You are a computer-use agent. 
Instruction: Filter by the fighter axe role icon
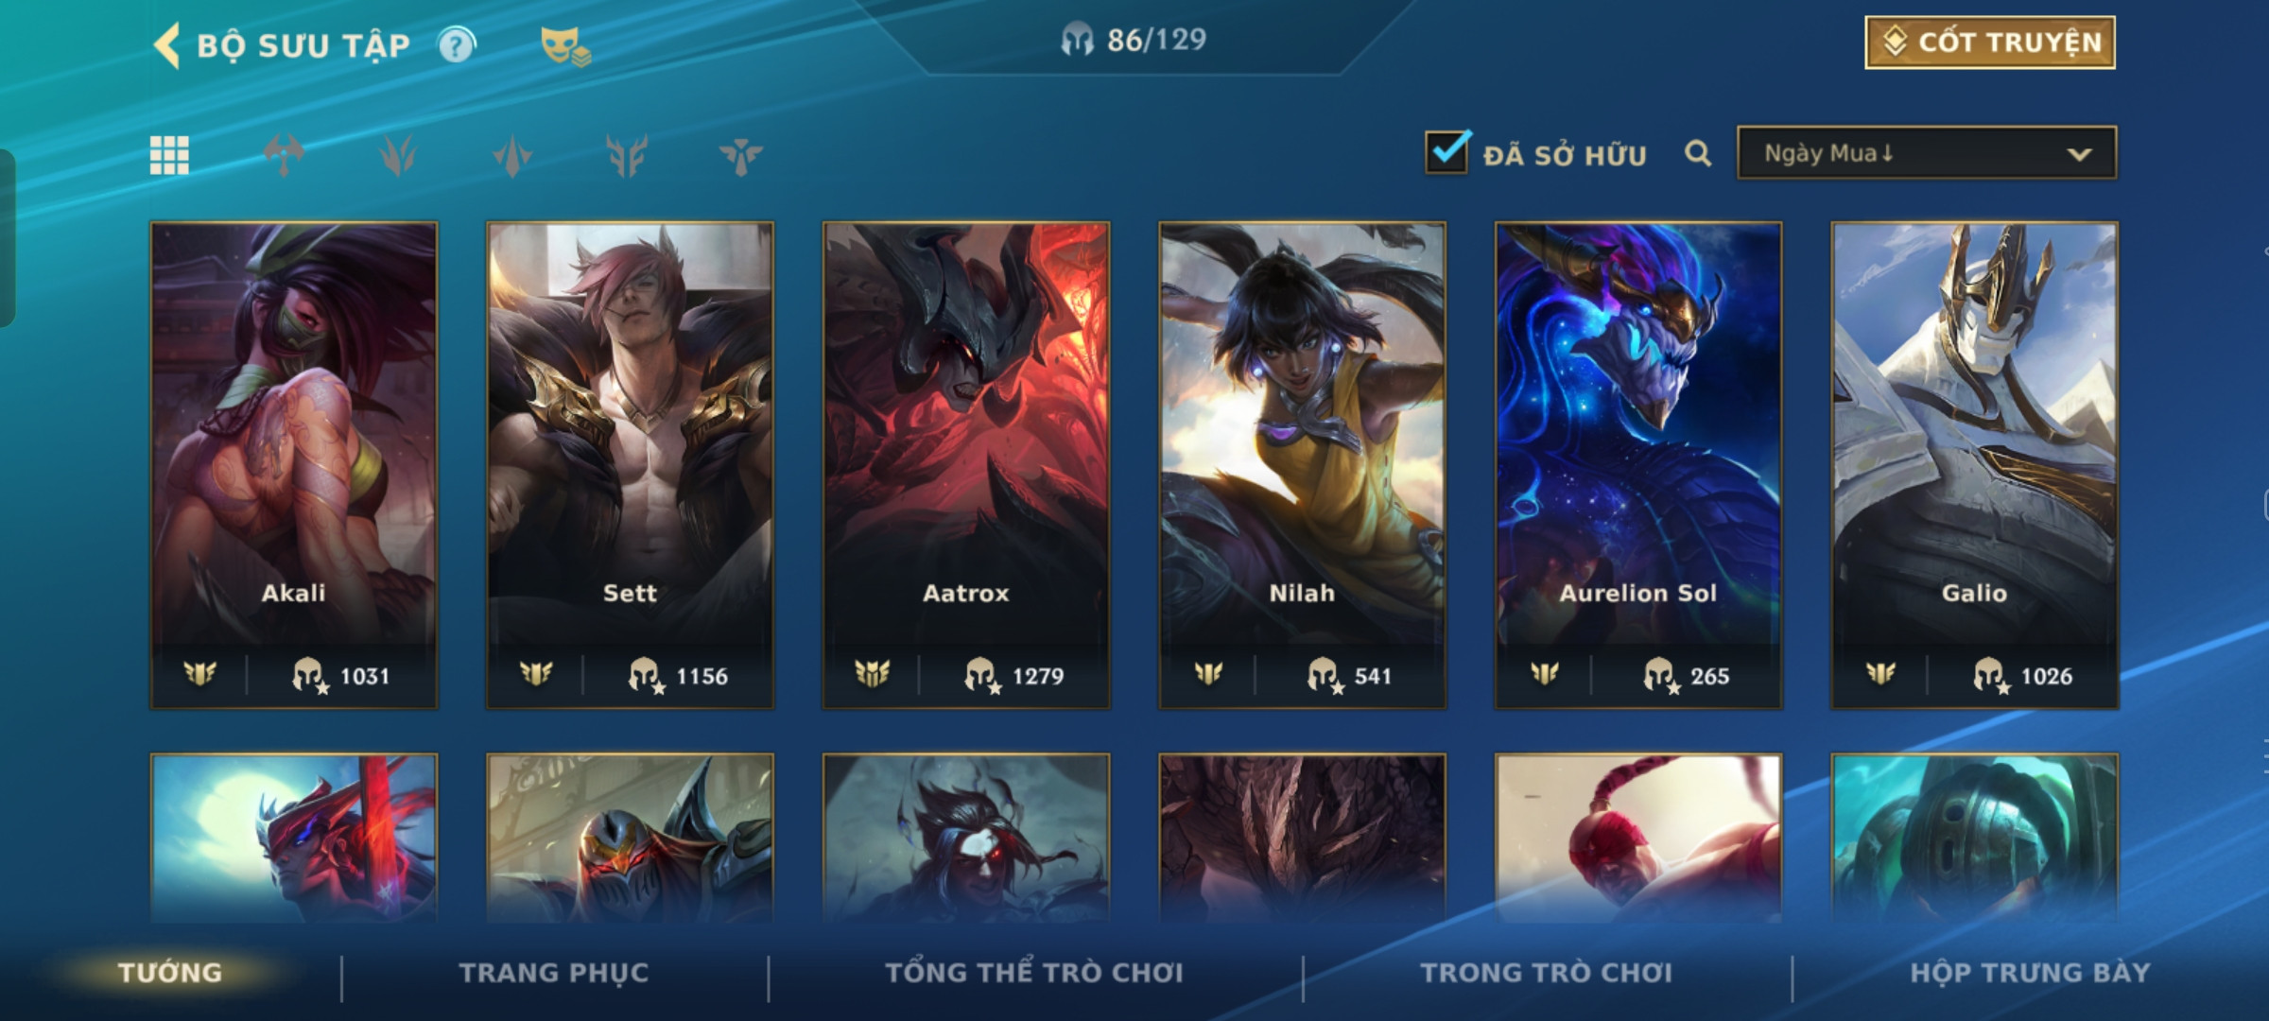(x=284, y=155)
